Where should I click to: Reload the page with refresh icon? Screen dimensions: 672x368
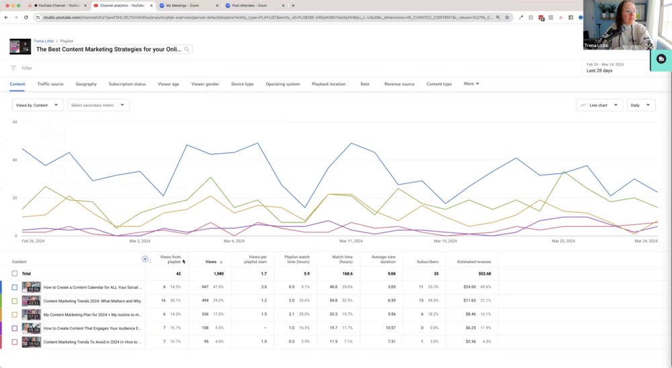coord(26,17)
